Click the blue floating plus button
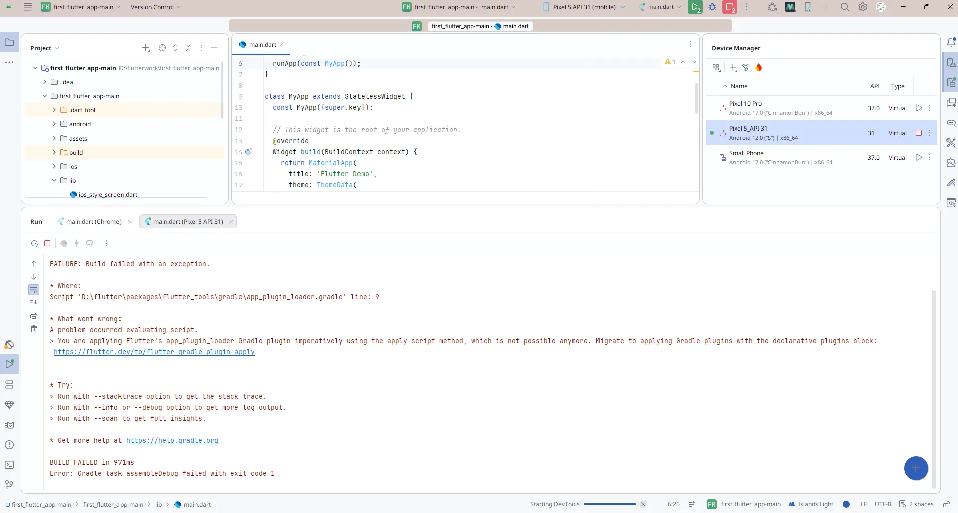Image resolution: width=958 pixels, height=513 pixels. 916,468
